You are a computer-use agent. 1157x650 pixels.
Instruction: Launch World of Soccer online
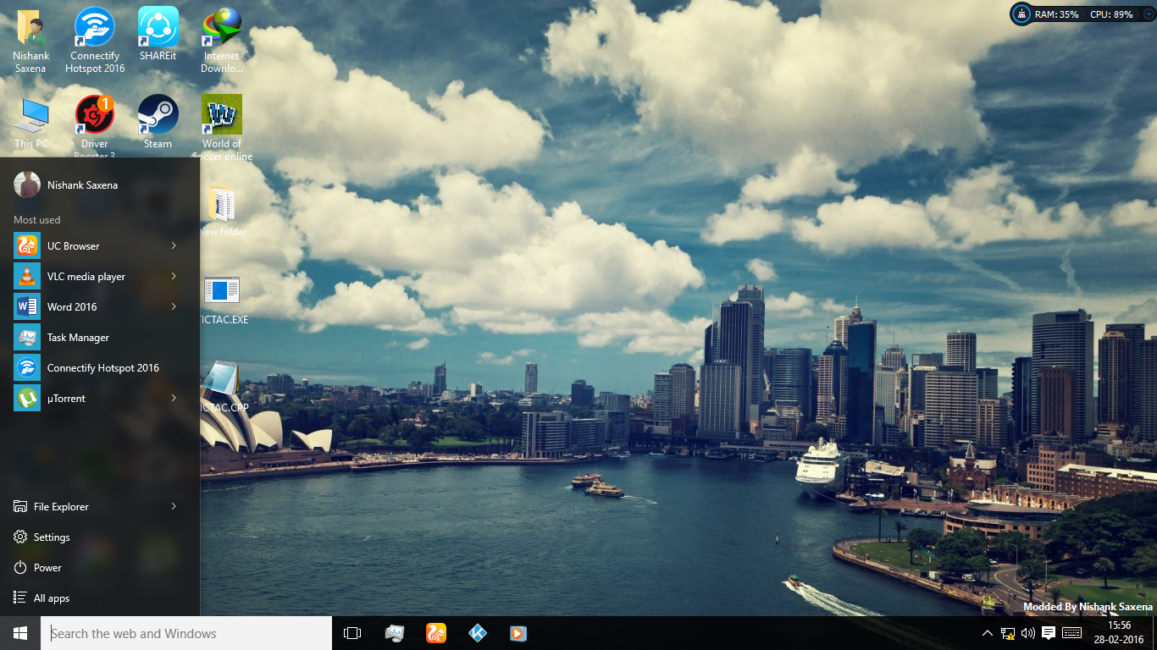(220, 116)
